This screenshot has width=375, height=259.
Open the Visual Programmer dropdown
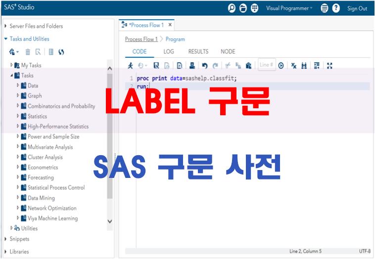[x=289, y=8]
